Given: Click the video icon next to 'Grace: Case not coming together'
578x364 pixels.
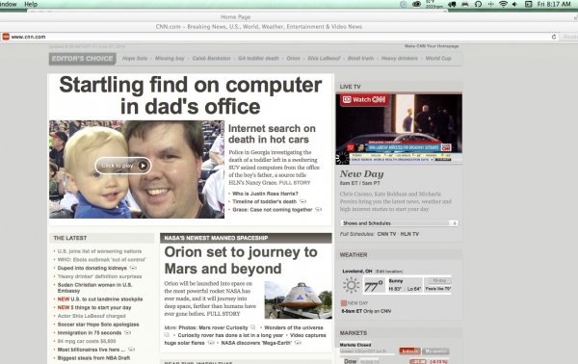Looking at the screenshot, I should (x=318, y=210).
